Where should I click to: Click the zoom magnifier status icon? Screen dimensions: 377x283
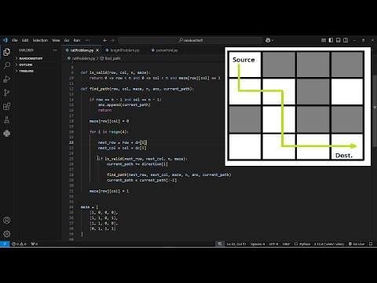tap(220, 244)
